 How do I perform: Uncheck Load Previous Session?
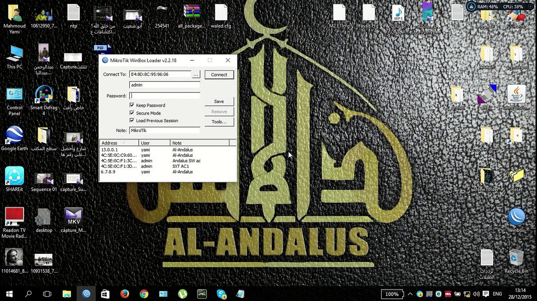[132, 120]
